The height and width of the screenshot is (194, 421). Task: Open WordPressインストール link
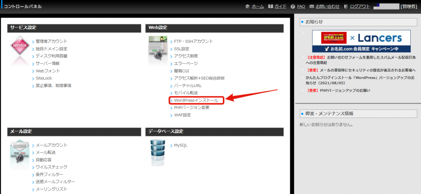[199, 100]
